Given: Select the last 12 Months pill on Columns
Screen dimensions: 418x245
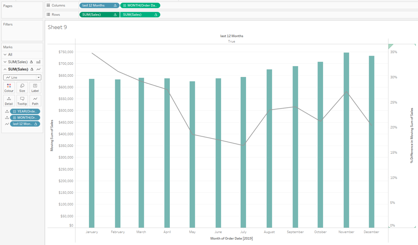Looking at the screenshot, I should click(99, 5).
